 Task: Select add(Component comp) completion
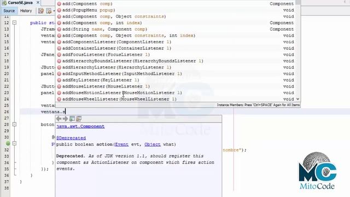click(x=176, y=4)
